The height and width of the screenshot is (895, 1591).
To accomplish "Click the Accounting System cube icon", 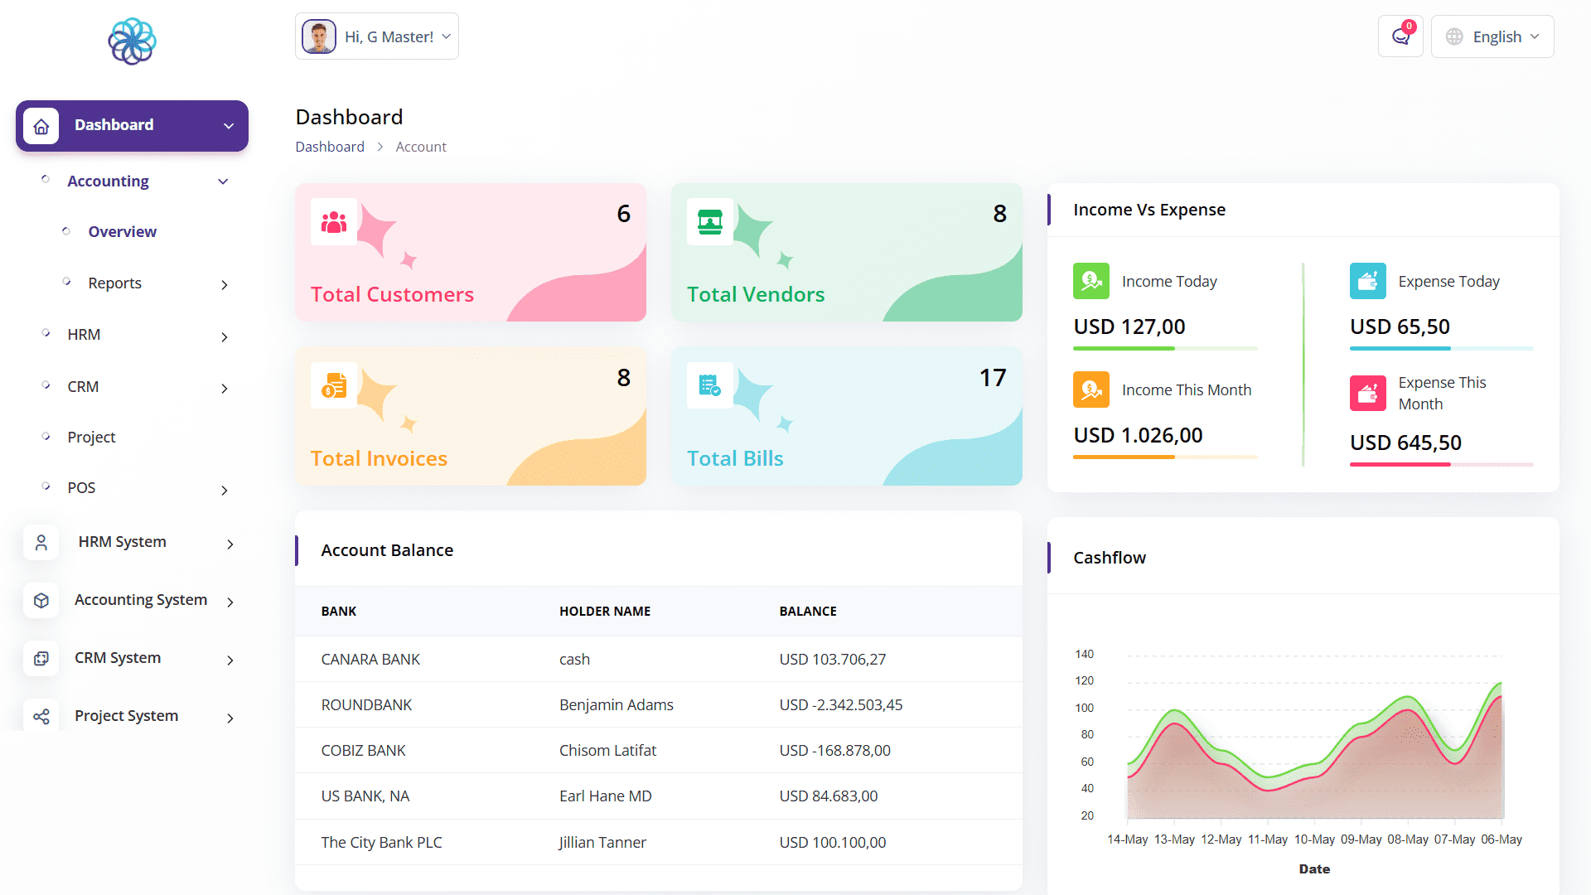I will [41, 601].
